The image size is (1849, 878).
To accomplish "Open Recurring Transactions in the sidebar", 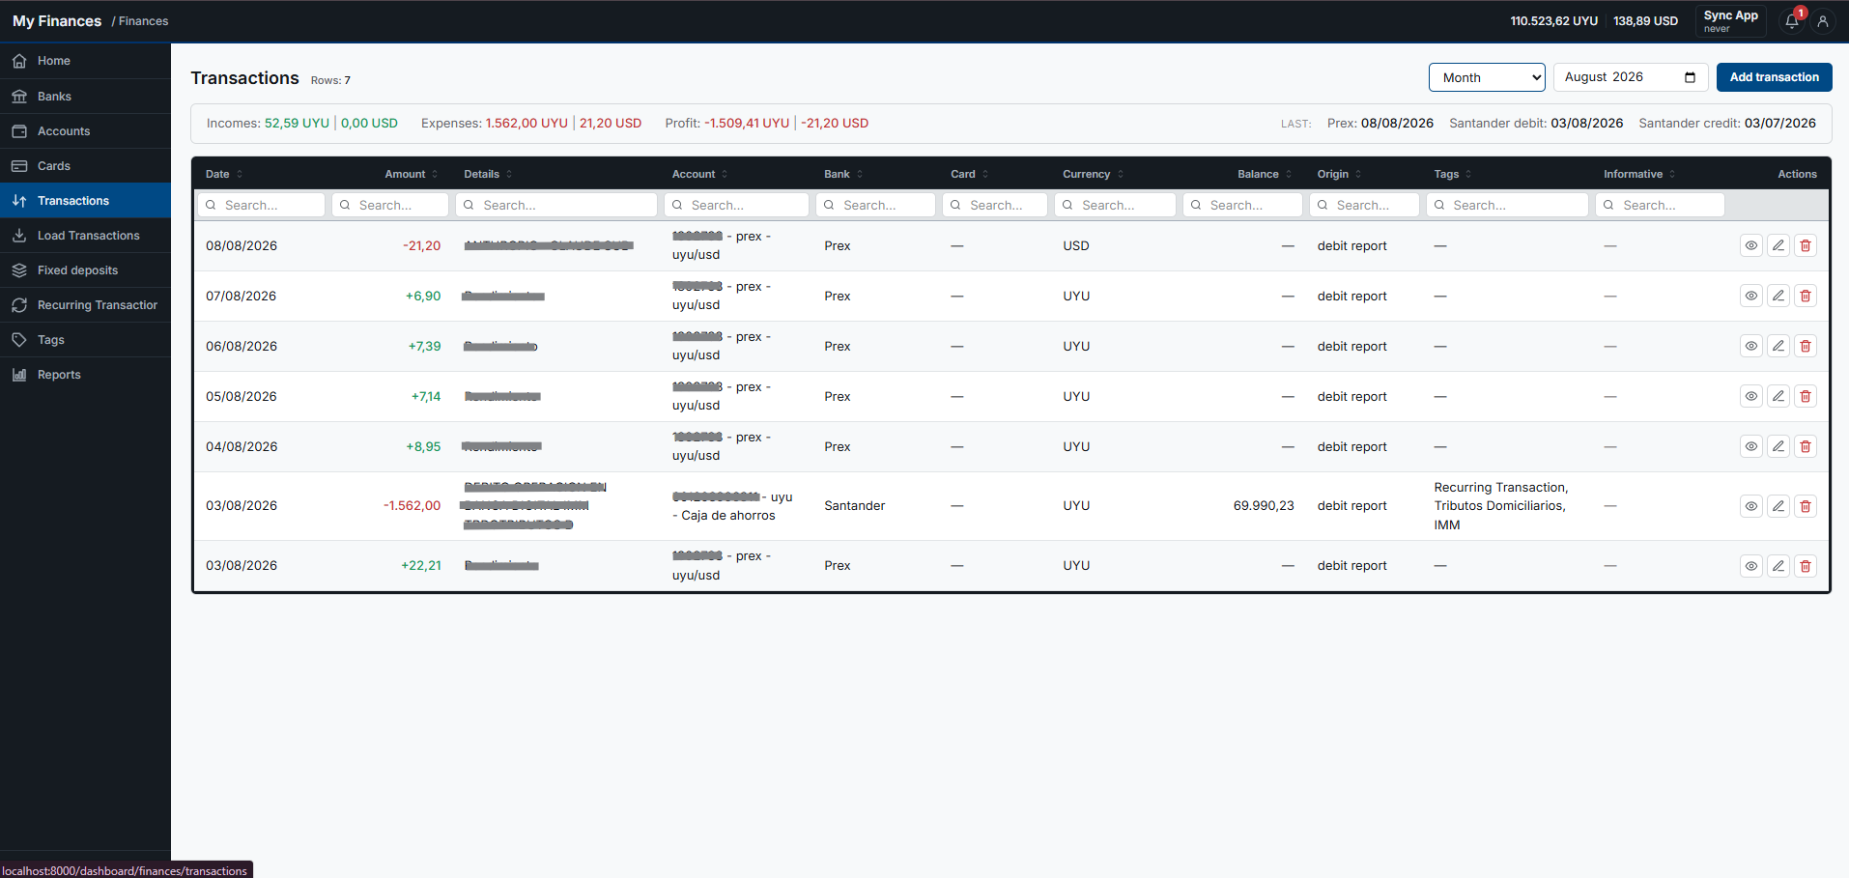I will 85,305.
